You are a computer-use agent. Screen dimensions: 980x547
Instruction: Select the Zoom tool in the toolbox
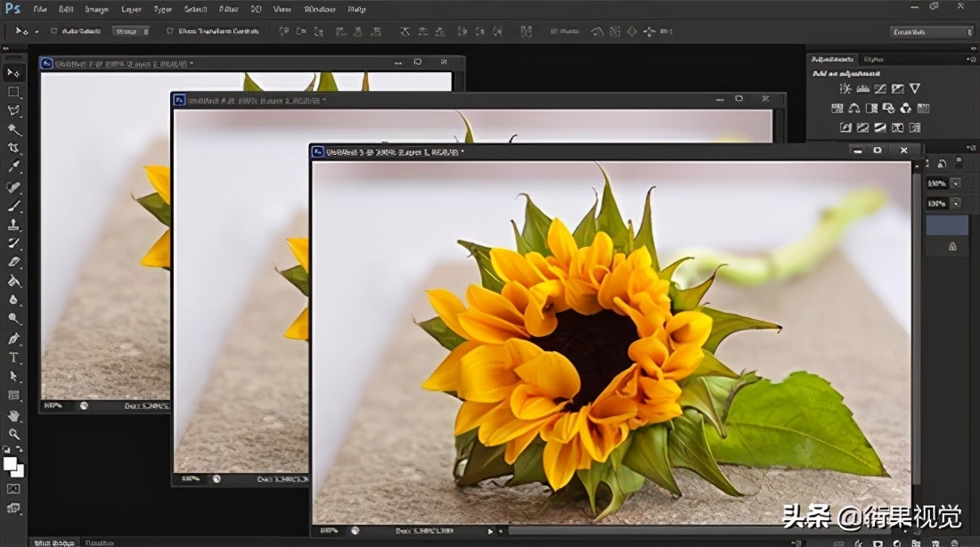pyautogui.click(x=13, y=434)
